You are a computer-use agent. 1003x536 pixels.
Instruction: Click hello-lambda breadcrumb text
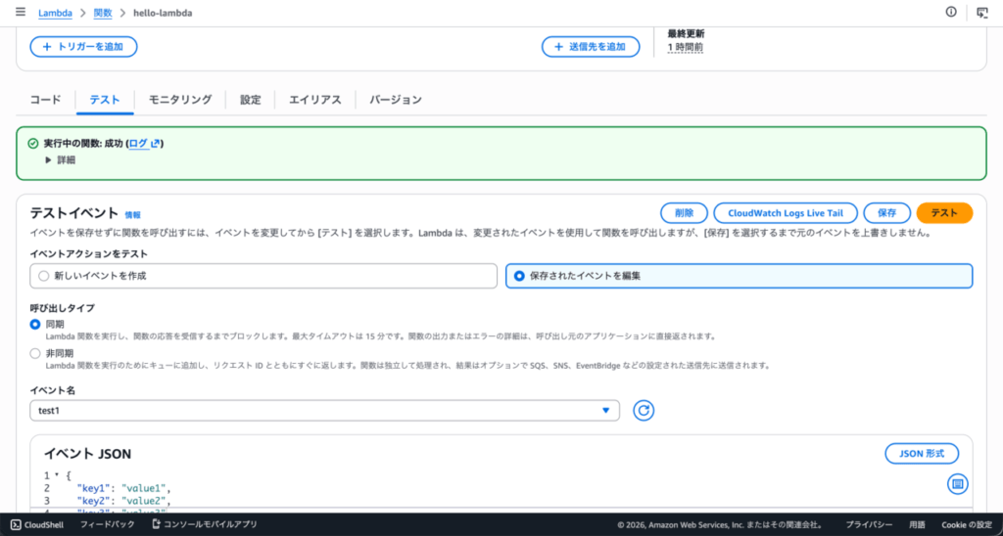pos(163,13)
